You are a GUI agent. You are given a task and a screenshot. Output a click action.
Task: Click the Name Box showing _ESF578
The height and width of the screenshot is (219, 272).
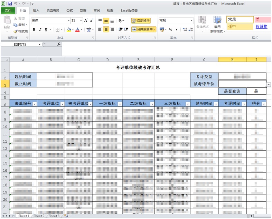(21, 44)
